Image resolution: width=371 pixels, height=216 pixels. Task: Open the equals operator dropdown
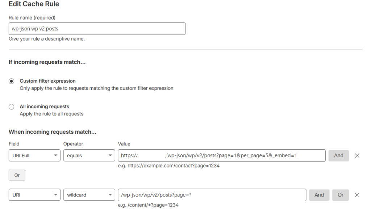pyautogui.click(x=89, y=155)
